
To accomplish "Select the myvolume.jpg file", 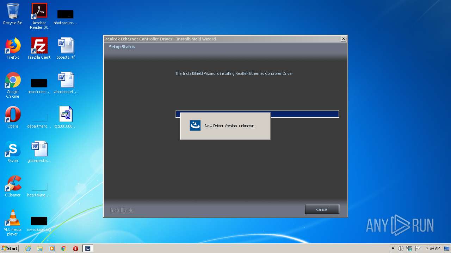I will point(39,224).
